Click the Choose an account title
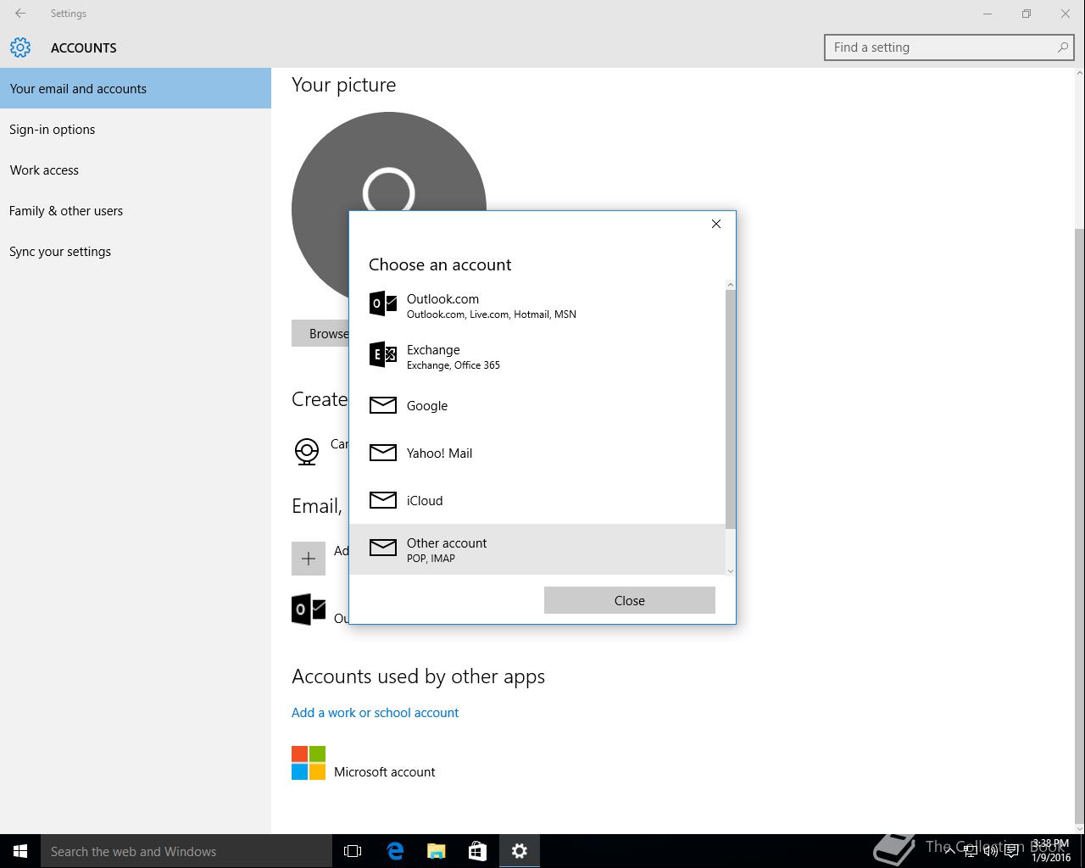Screen dimensions: 1085x868 440,264
